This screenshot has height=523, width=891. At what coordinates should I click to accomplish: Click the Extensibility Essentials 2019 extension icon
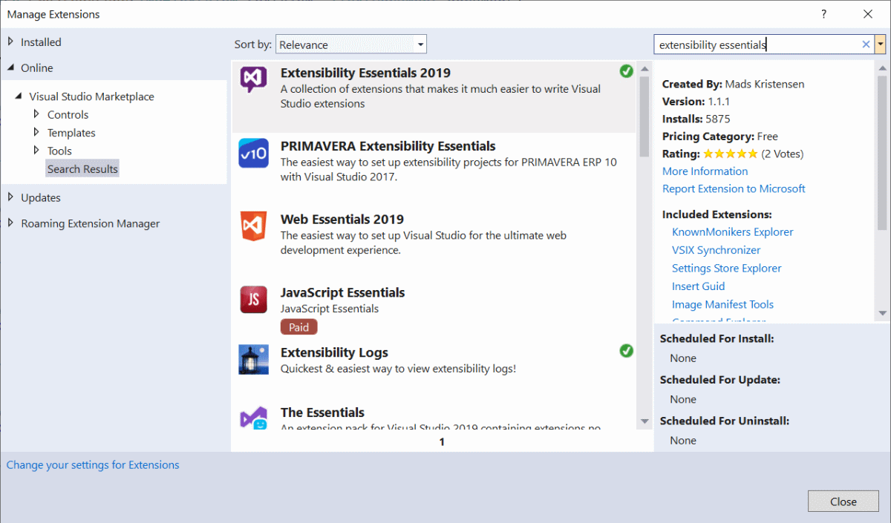point(253,79)
